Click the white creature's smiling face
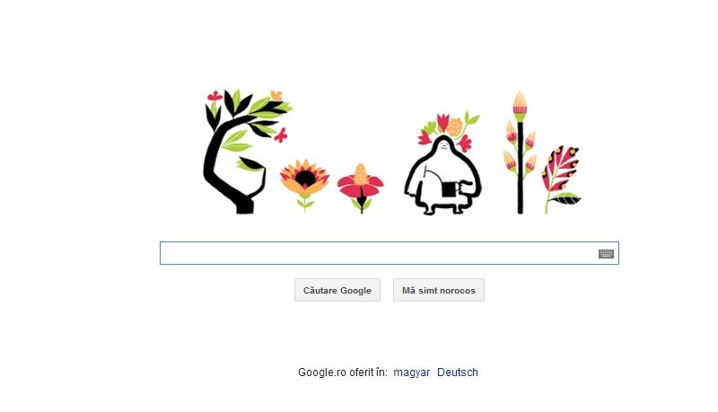Viewport: 718px width, 412px height. coord(442,145)
